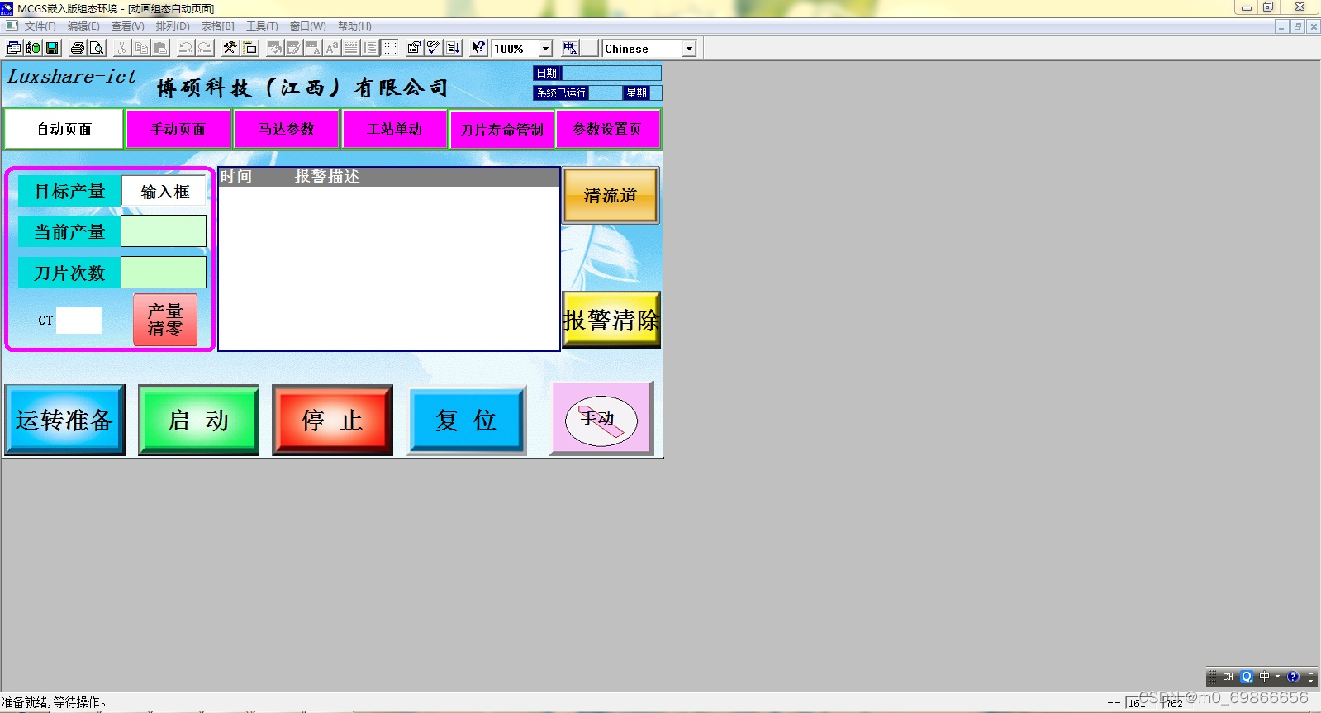The height and width of the screenshot is (713, 1321).
Task: Open the toolbox hammer icon
Action: [x=230, y=48]
